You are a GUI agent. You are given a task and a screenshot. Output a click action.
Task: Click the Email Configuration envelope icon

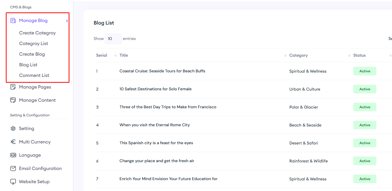point(13,168)
